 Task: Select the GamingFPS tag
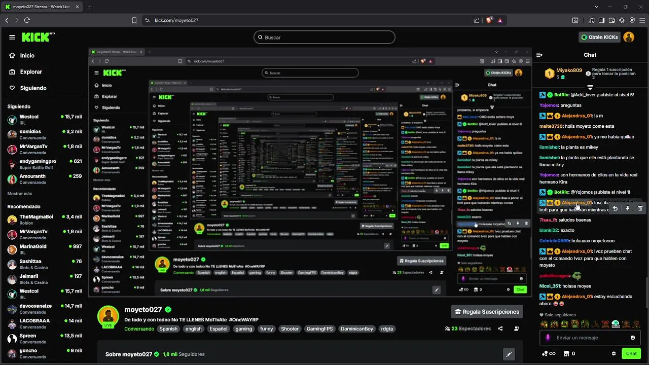319,329
